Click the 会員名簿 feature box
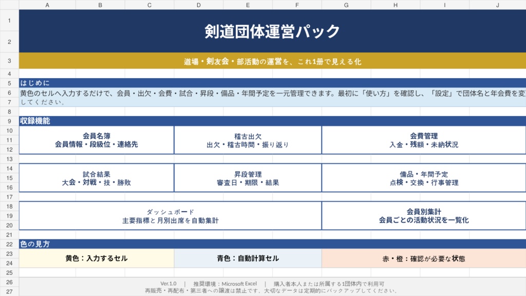 click(97, 140)
